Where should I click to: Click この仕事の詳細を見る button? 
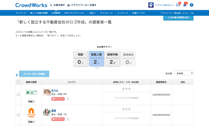(178, 18)
